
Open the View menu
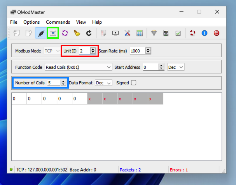click(81, 22)
